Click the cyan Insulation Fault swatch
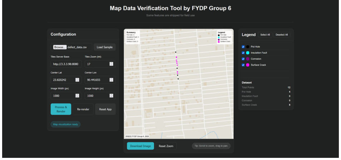 pos(248,53)
